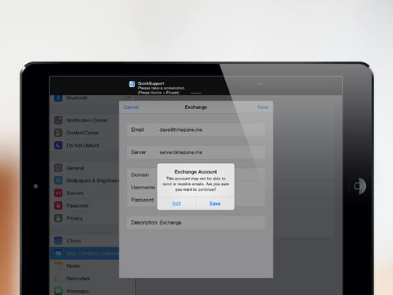Open Control Center icon in sidebar
The height and width of the screenshot is (295, 393).
click(58, 133)
